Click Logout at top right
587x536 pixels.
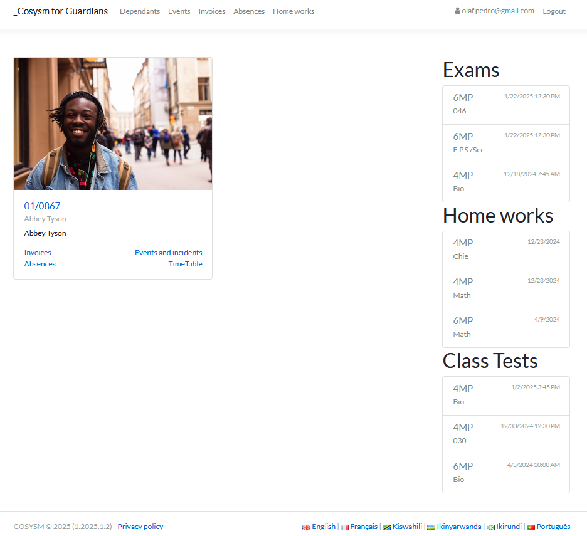coord(554,11)
